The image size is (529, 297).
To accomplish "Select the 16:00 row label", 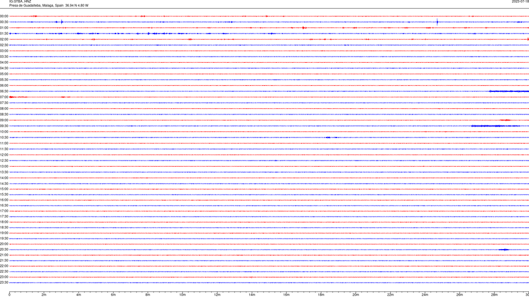I will [4, 200].
